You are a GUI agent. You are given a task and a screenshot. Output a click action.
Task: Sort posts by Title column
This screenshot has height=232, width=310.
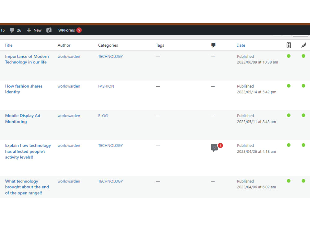point(8,45)
